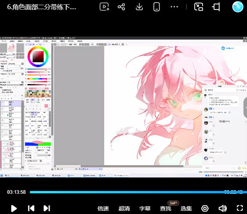
Task: Click the elapsed time 03:13:58
Action: coord(16,192)
